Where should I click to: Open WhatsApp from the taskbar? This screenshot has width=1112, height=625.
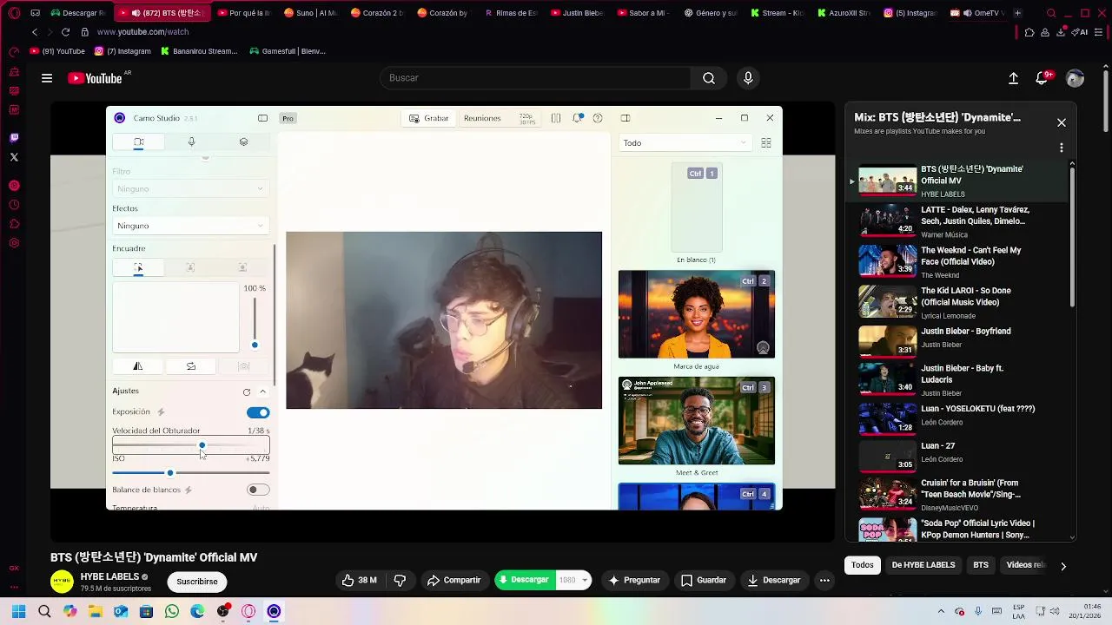pyautogui.click(x=172, y=612)
